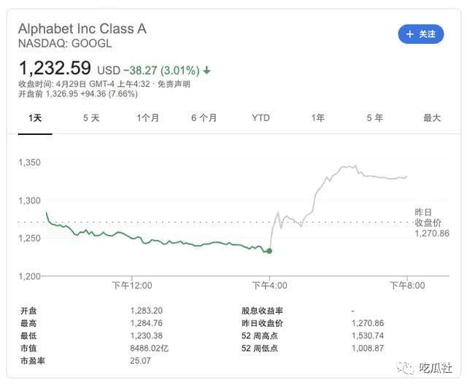Click the 下午12:00 axis label
This screenshot has width=467, height=388.
point(131,285)
